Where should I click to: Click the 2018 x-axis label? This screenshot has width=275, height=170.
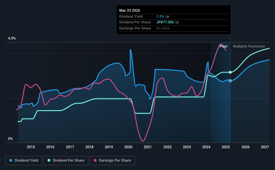click(x=89, y=147)
